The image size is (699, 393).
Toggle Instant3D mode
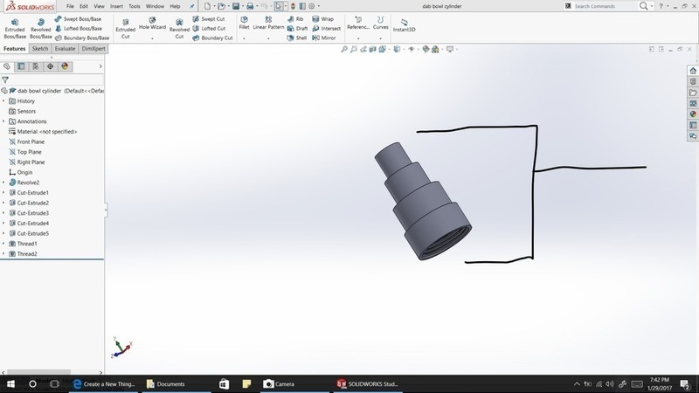point(404,26)
